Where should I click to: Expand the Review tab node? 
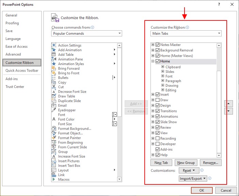click(x=153, y=127)
